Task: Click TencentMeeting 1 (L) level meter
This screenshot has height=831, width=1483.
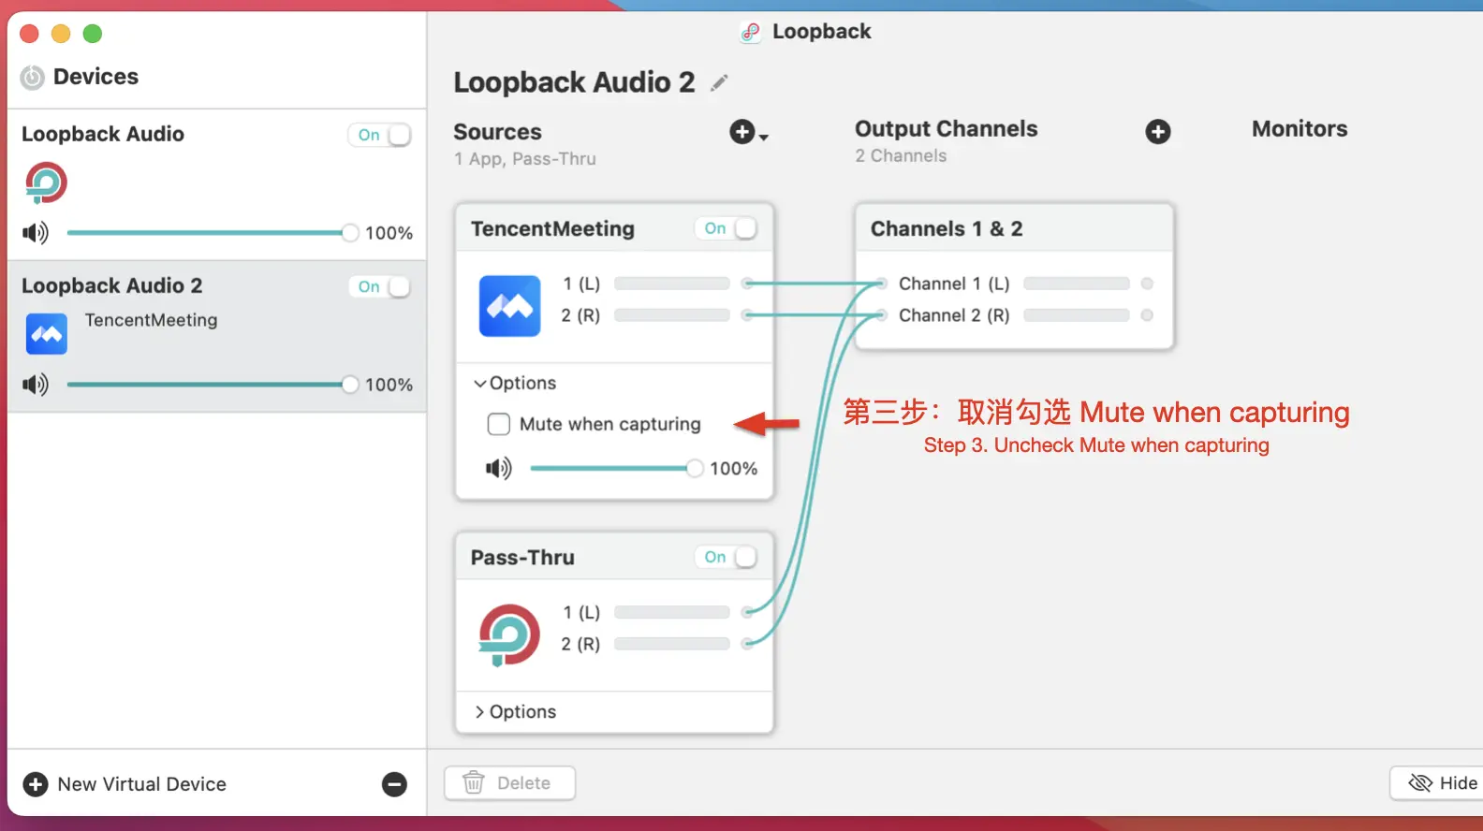Action: click(672, 284)
